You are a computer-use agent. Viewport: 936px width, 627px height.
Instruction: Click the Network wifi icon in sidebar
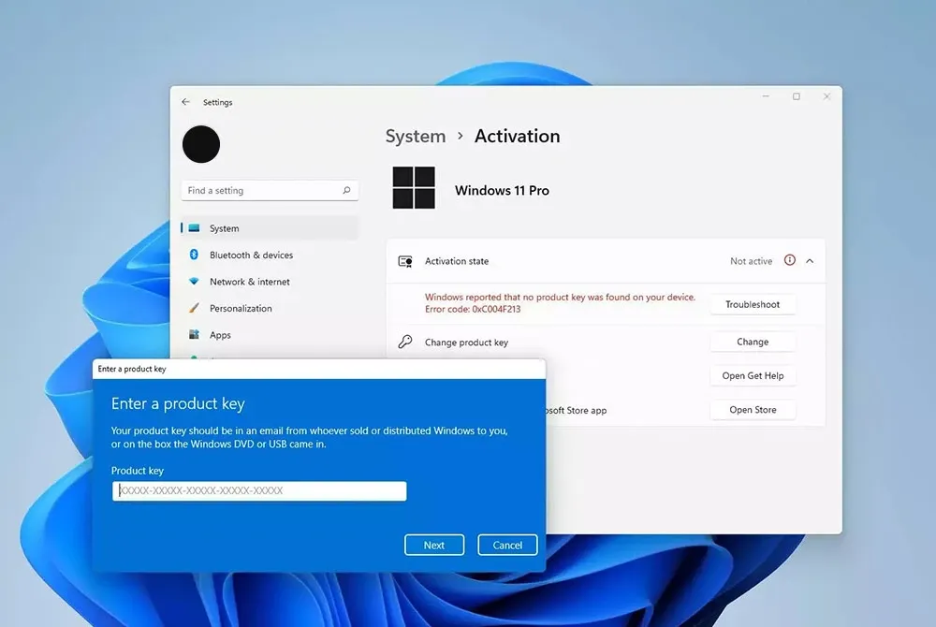click(x=194, y=281)
